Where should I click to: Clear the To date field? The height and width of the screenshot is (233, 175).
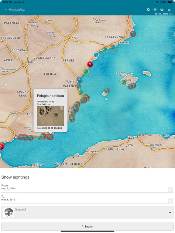click(x=170, y=201)
